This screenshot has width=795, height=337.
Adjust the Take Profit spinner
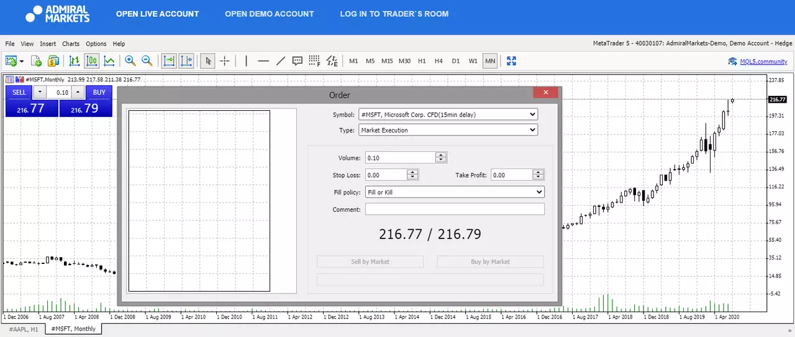click(x=538, y=175)
